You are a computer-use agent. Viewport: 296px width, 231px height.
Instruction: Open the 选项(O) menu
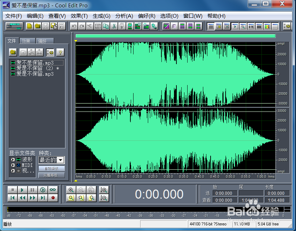(169, 16)
